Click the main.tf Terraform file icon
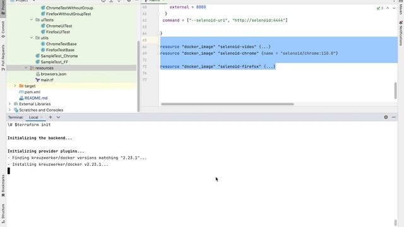The width and height of the screenshot is (404, 227). coord(38,80)
